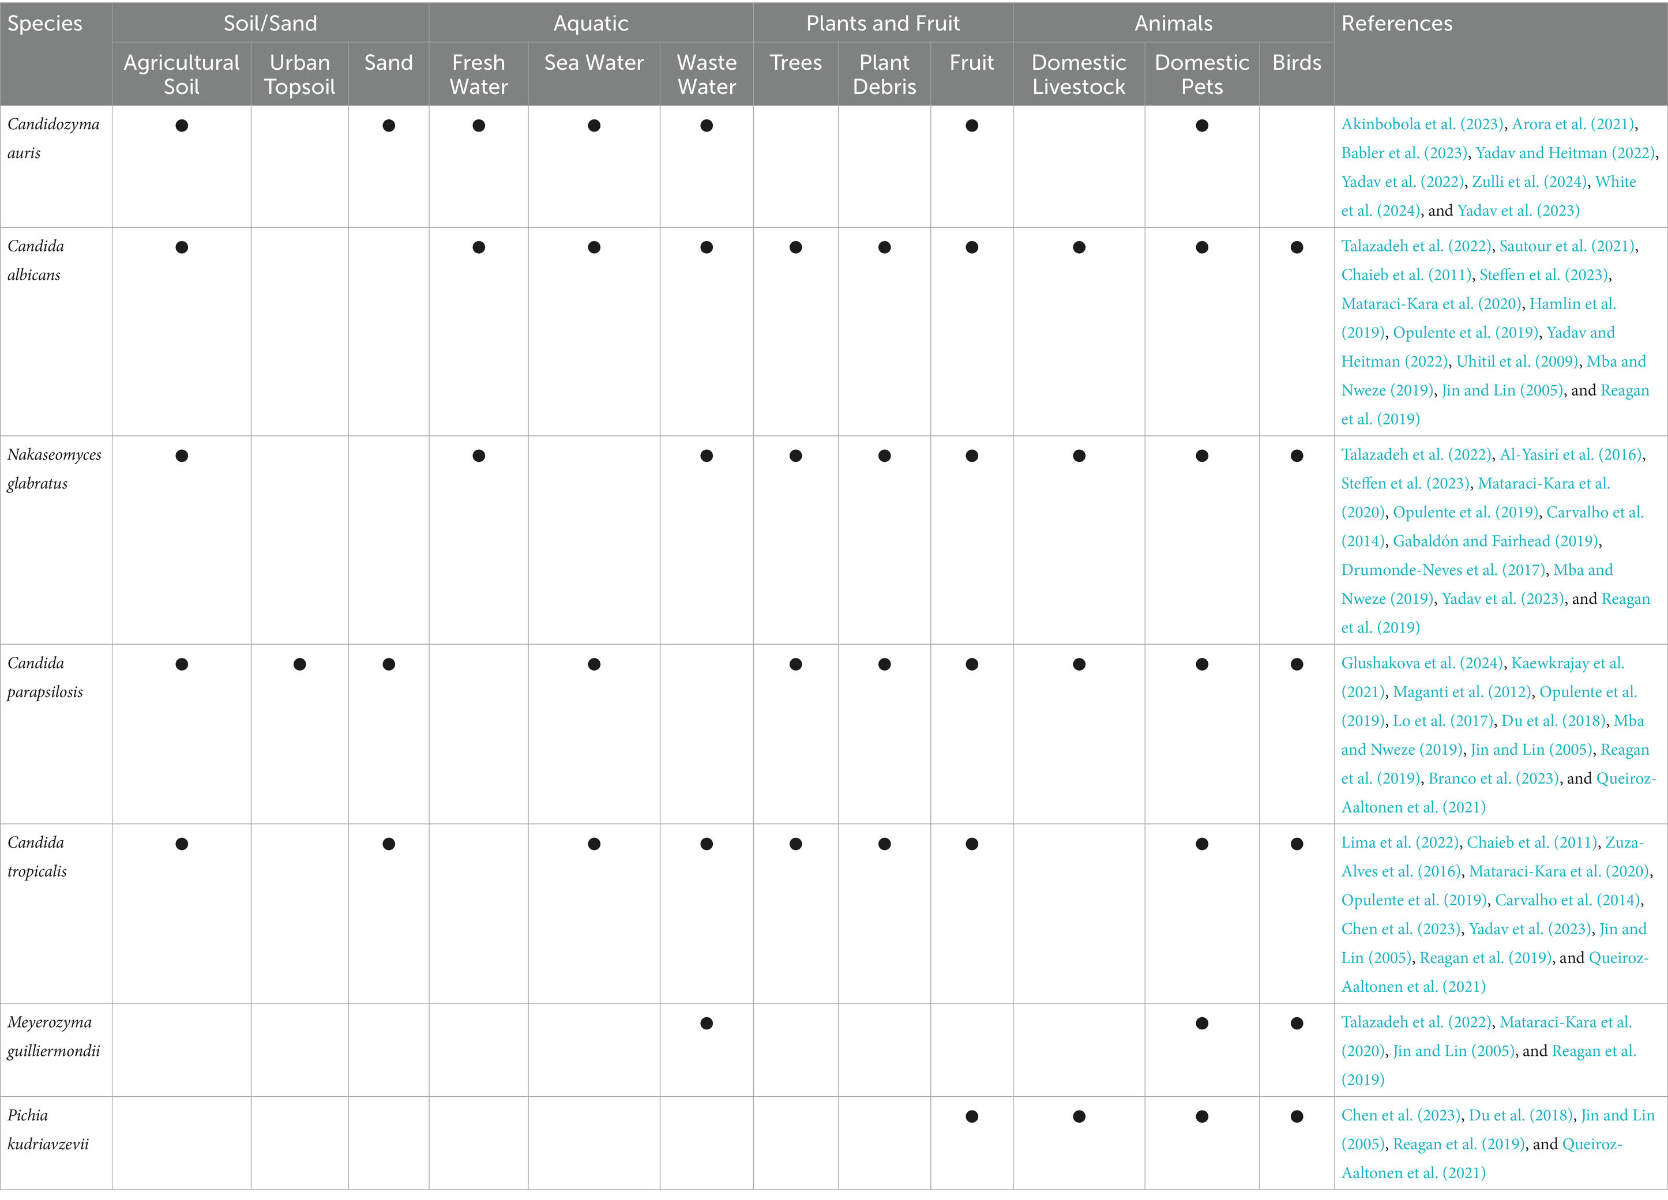Open the Akinbobola et al. (2023) reference link
Viewport: 1668px width, 1200px height.
(1422, 124)
